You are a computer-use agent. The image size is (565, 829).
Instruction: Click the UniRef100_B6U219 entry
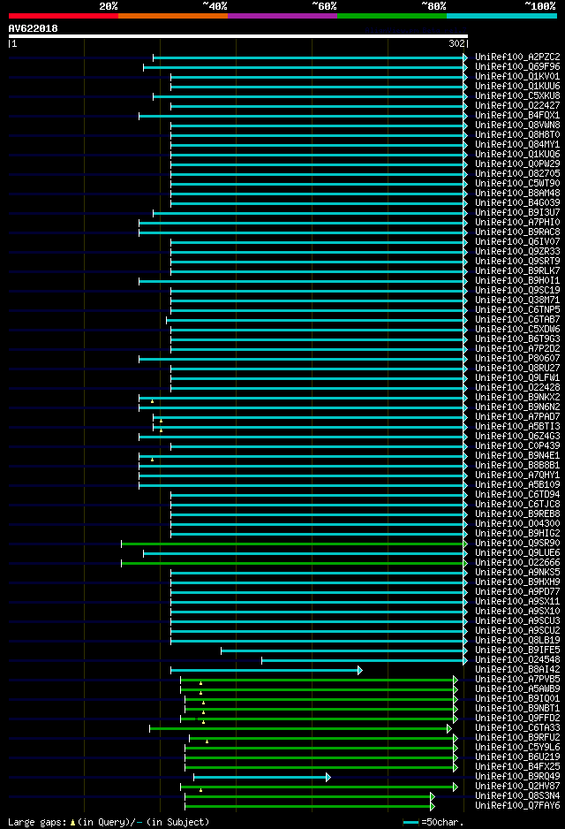pos(517,757)
